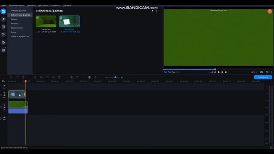Jump to end of the preview
This screenshot has height=154, width=274.
226,72
